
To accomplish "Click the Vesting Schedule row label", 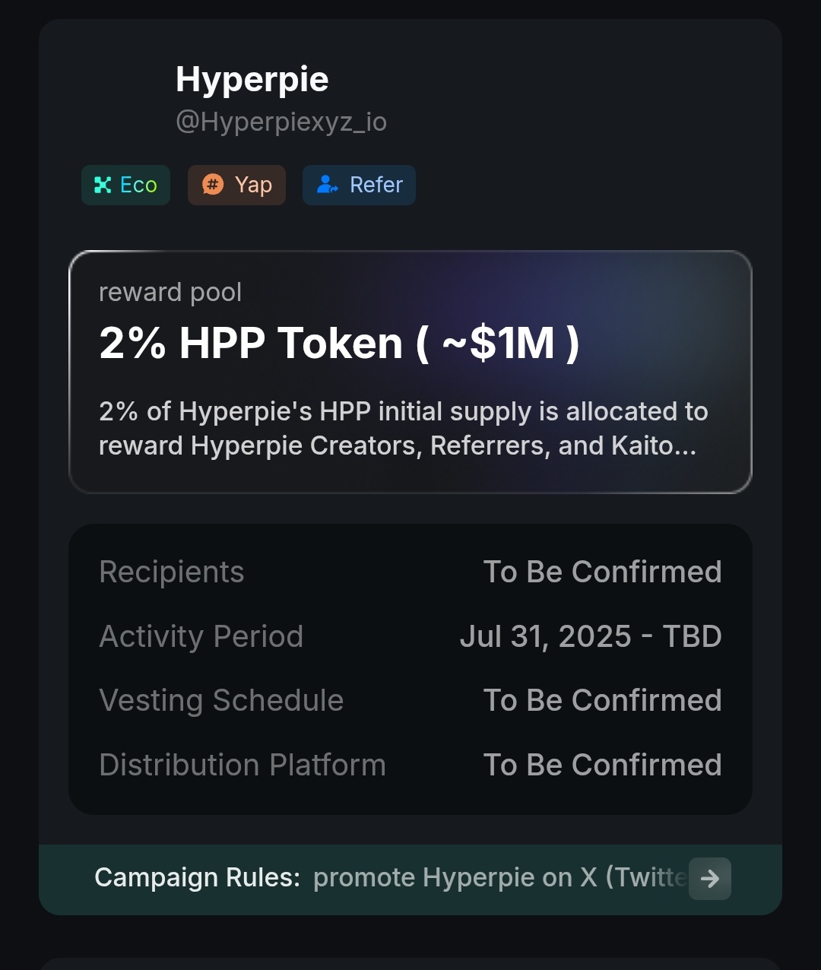I will pos(221,700).
